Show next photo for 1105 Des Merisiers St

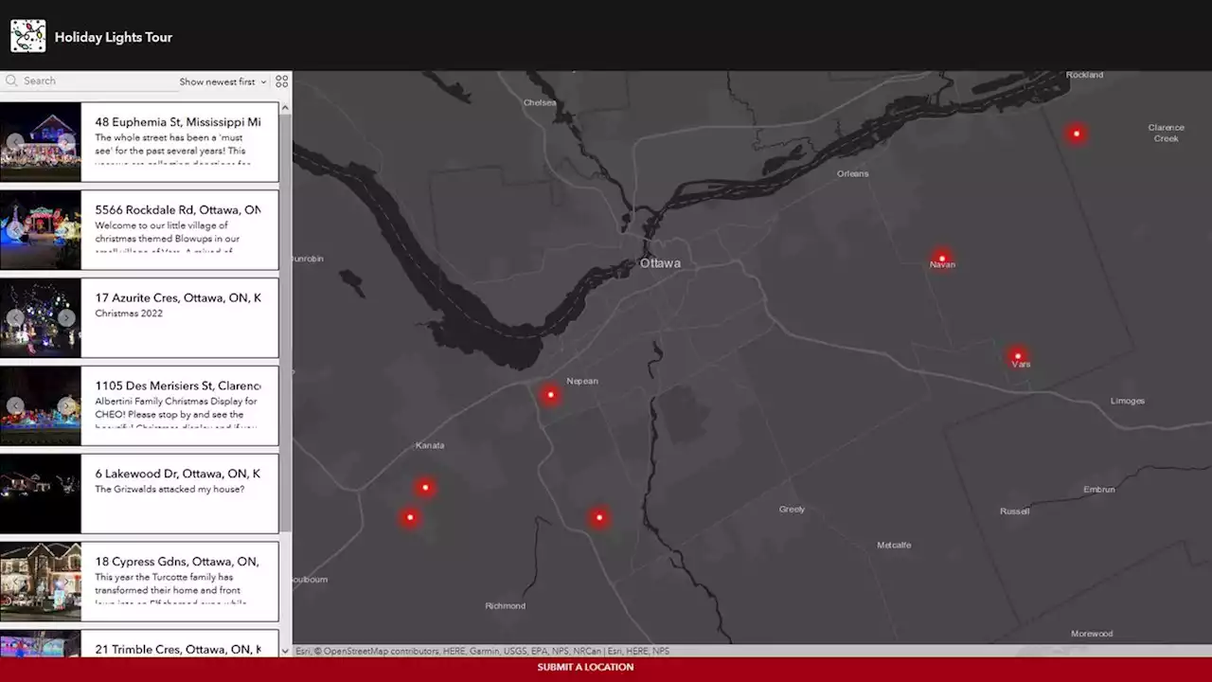pyautogui.click(x=66, y=406)
